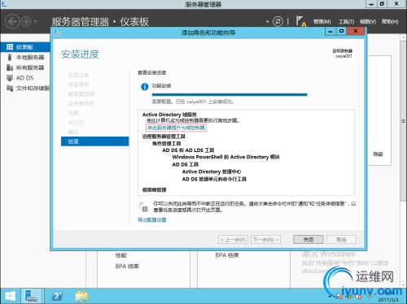
Task: Click the 文件和存储服务 icon in sidebar
Action: (10, 89)
